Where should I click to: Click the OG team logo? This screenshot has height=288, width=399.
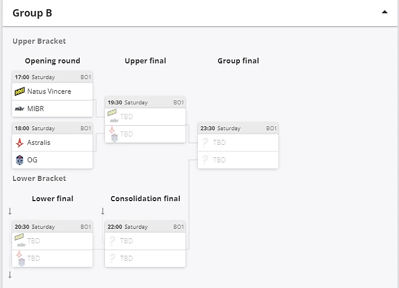20,160
